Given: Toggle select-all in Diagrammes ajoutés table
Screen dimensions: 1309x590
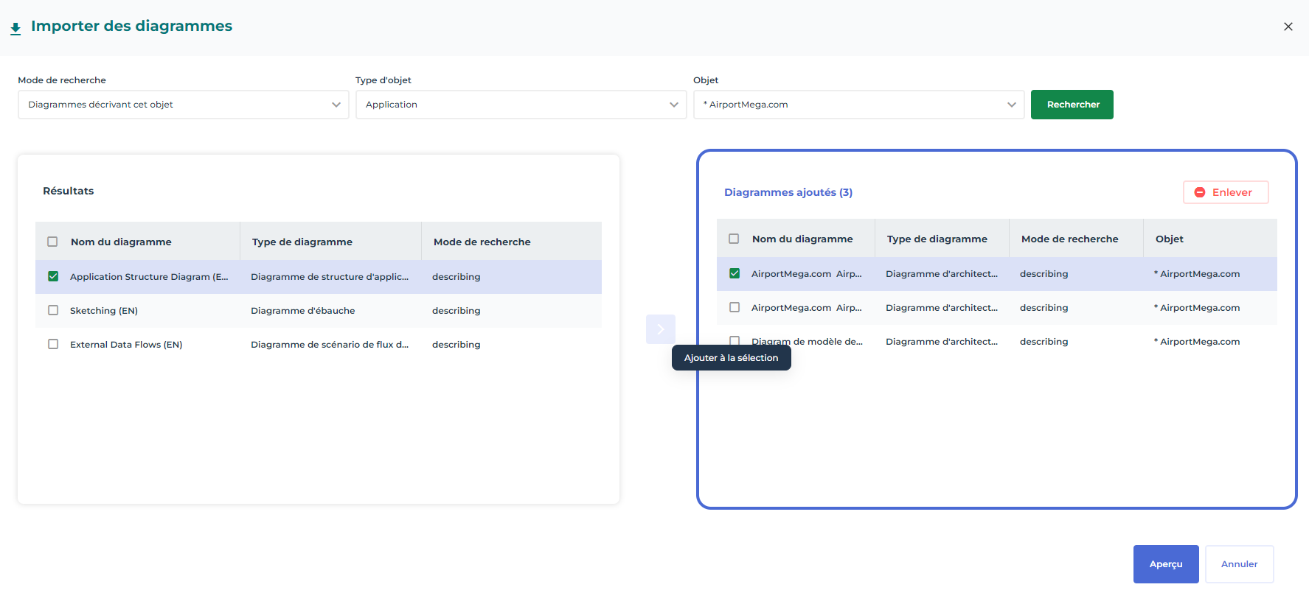Looking at the screenshot, I should click(734, 239).
